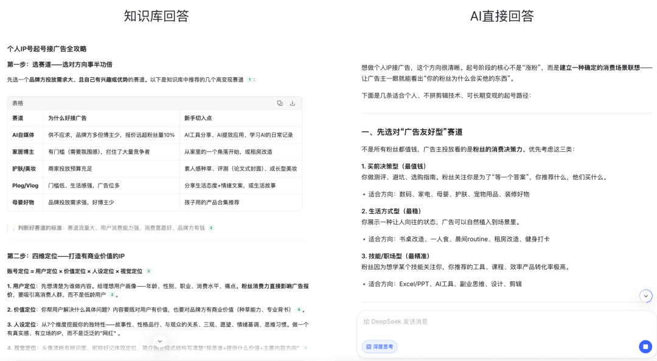Click cell 门槛低、生活感强，广告位多

(84, 185)
